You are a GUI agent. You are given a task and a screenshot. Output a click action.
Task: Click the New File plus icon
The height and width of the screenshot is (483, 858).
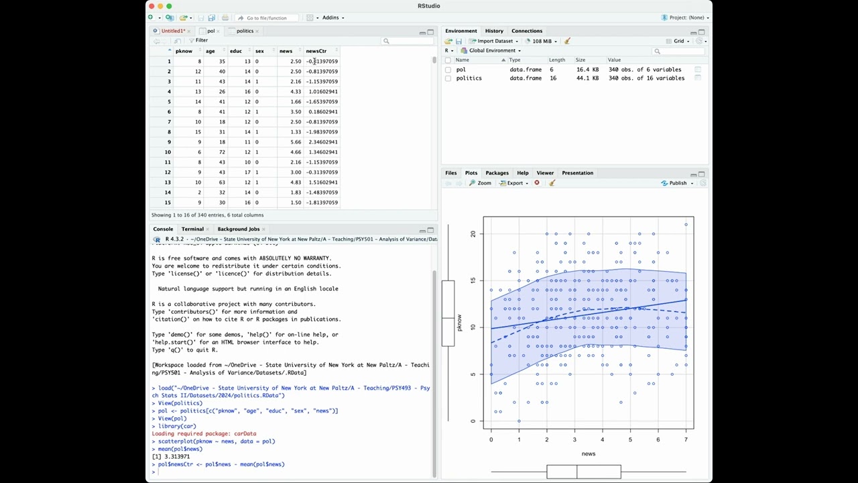click(x=150, y=17)
